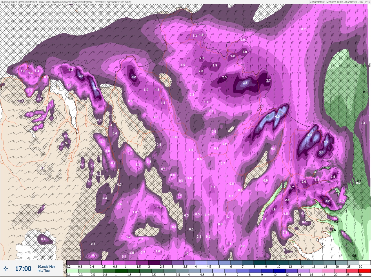
Task: Click the 17:00 forecast time label
Action: pyautogui.click(x=23, y=269)
